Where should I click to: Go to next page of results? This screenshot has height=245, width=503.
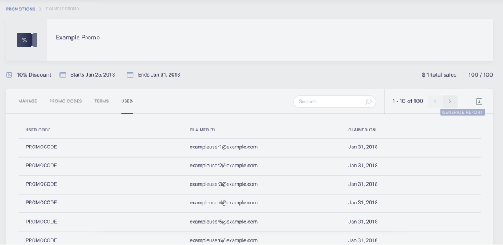point(450,101)
